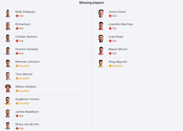Click Altay Bayındır's avatar image

101,64
